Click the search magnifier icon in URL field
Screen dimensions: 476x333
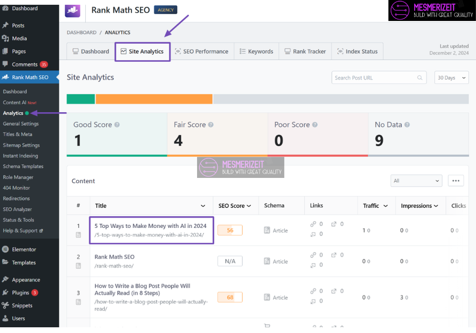419,78
